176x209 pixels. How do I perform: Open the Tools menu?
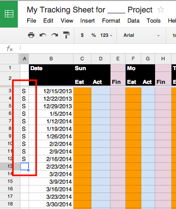[154, 21]
